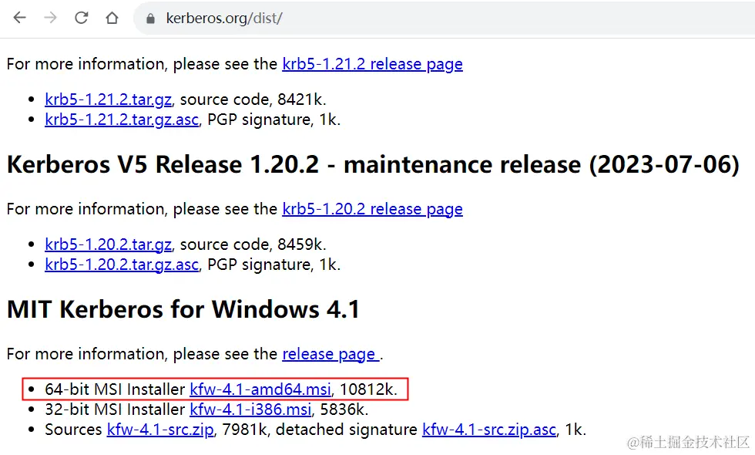This screenshot has width=755, height=455.
Task: Download the kfw-4.1-amd64.msi 64-bit installer
Action: click(x=260, y=389)
